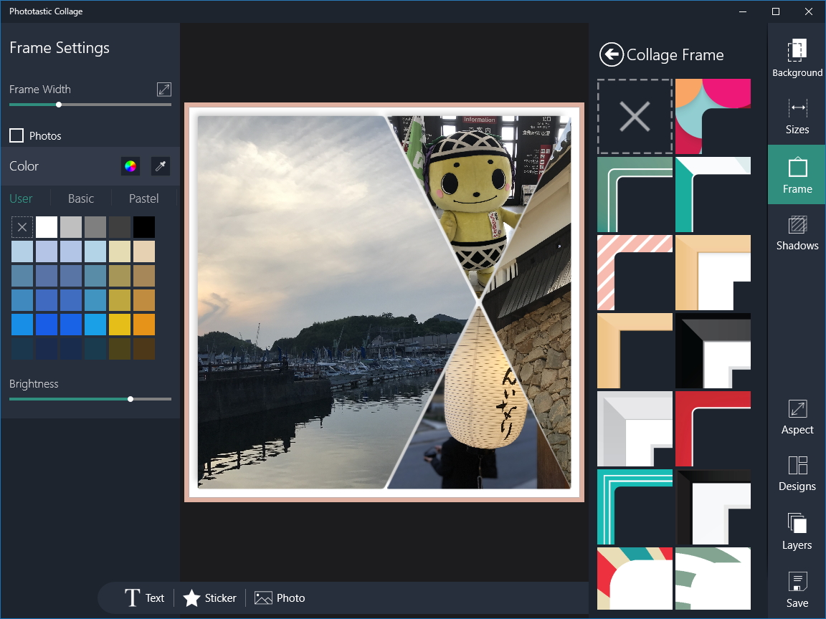Minimize the Phototastic Collage window
The width and height of the screenshot is (826, 619).
tap(743, 11)
